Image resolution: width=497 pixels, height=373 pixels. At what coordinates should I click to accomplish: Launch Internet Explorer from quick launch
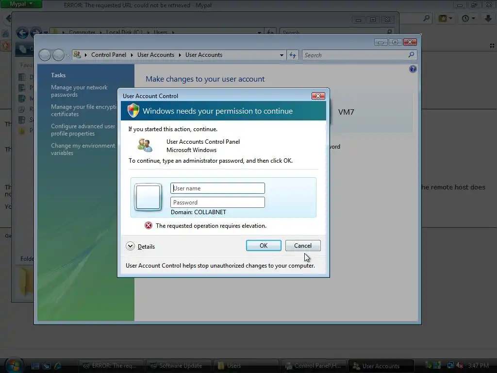tap(58, 366)
